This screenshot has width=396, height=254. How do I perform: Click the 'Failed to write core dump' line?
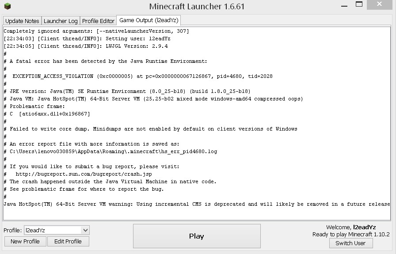point(151,129)
